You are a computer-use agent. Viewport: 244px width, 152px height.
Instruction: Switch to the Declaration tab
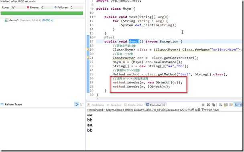point(136,105)
